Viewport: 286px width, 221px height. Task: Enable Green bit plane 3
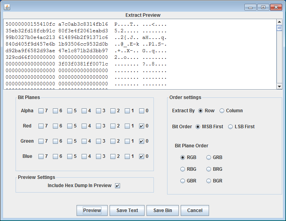98,141
